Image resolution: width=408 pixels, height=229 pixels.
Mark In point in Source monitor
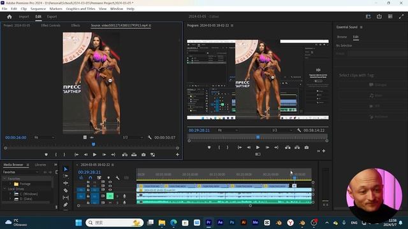click(56, 155)
